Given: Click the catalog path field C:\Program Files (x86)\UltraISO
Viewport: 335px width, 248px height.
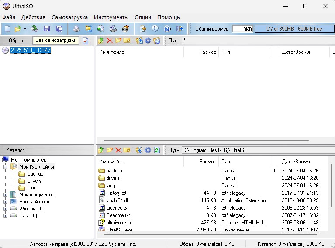Looking at the screenshot, I should [258, 150].
